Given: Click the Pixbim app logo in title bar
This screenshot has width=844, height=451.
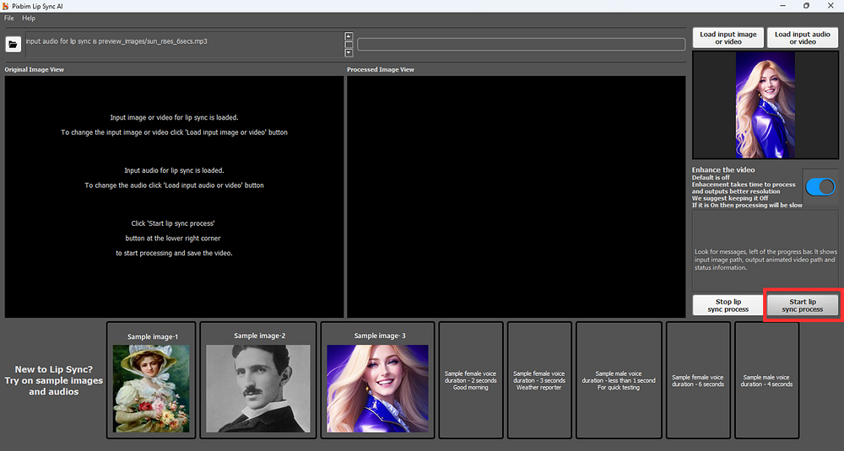Looking at the screenshot, I should (x=5, y=6).
